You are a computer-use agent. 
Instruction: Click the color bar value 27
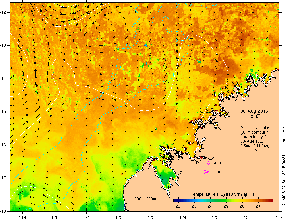pos(258,206)
